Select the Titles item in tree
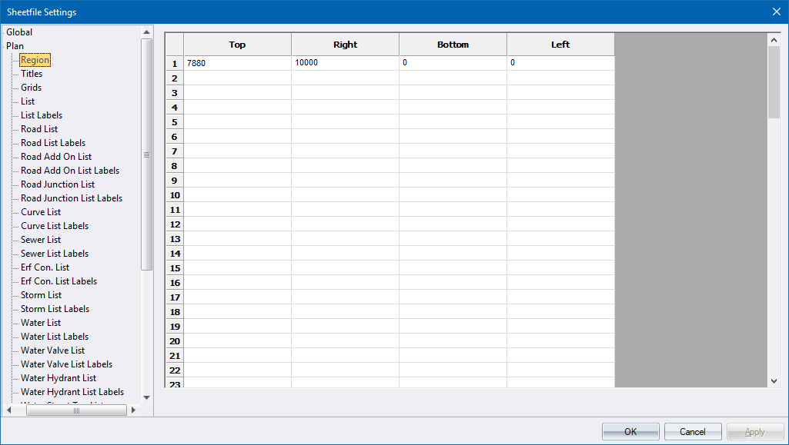 pyautogui.click(x=32, y=74)
